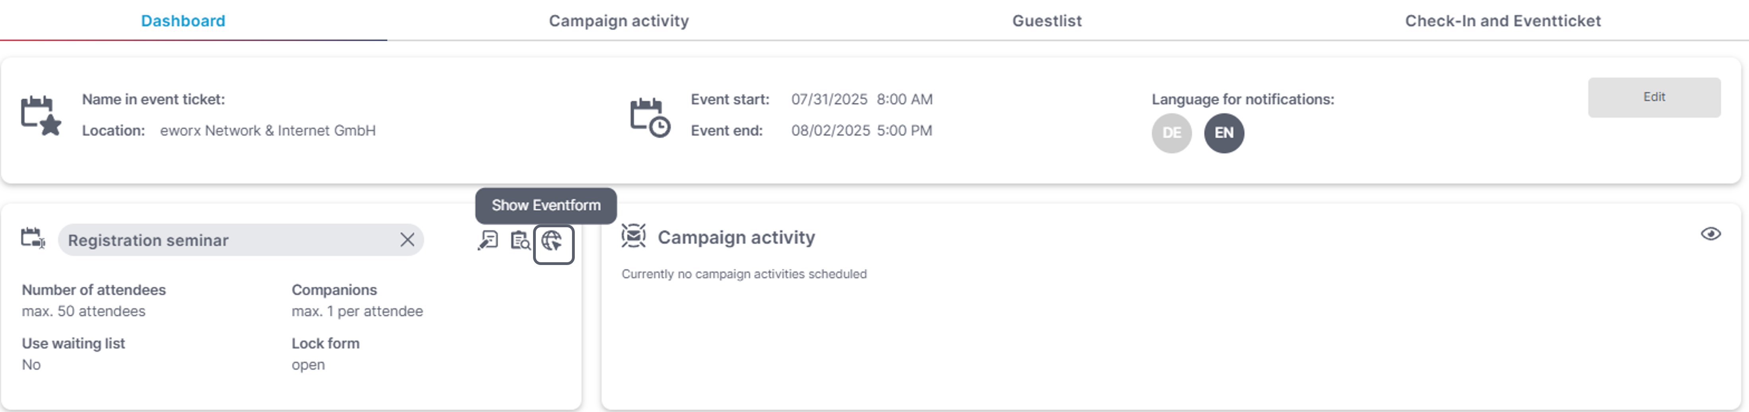Switch to the Campaign activity tab

[x=619, y=21]
